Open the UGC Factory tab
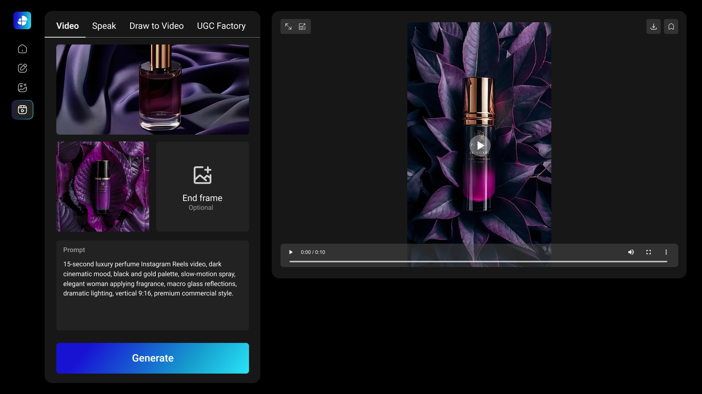 tap(221, 26)
